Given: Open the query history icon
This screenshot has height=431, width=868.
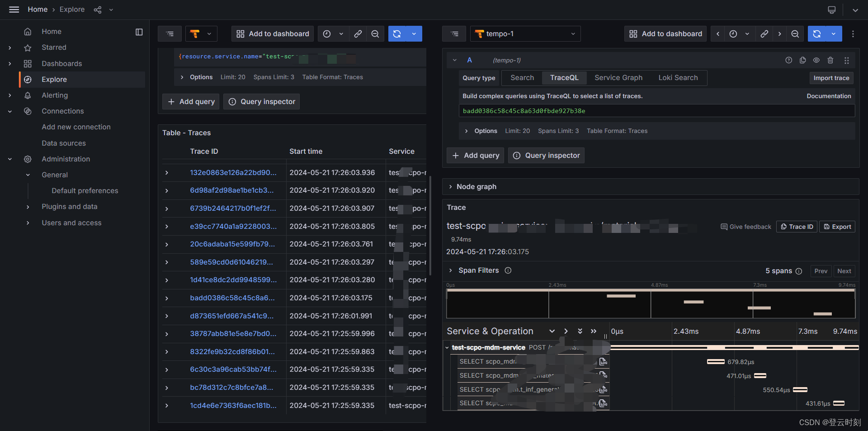Looking at the screenshot, I should [x=170, y=33].
